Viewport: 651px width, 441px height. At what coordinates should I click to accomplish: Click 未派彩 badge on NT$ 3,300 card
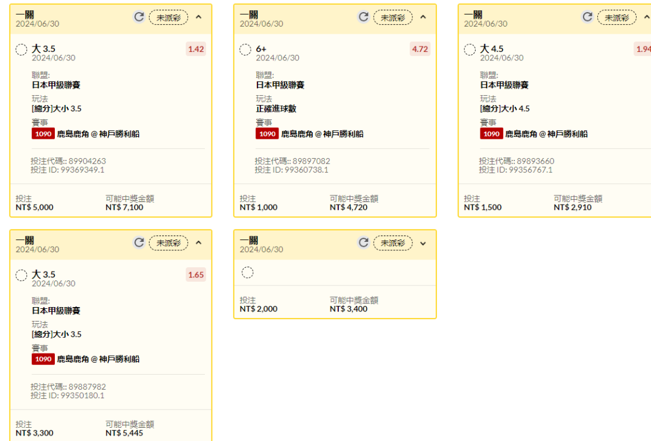pyautogui.click(x=169, y=243)
